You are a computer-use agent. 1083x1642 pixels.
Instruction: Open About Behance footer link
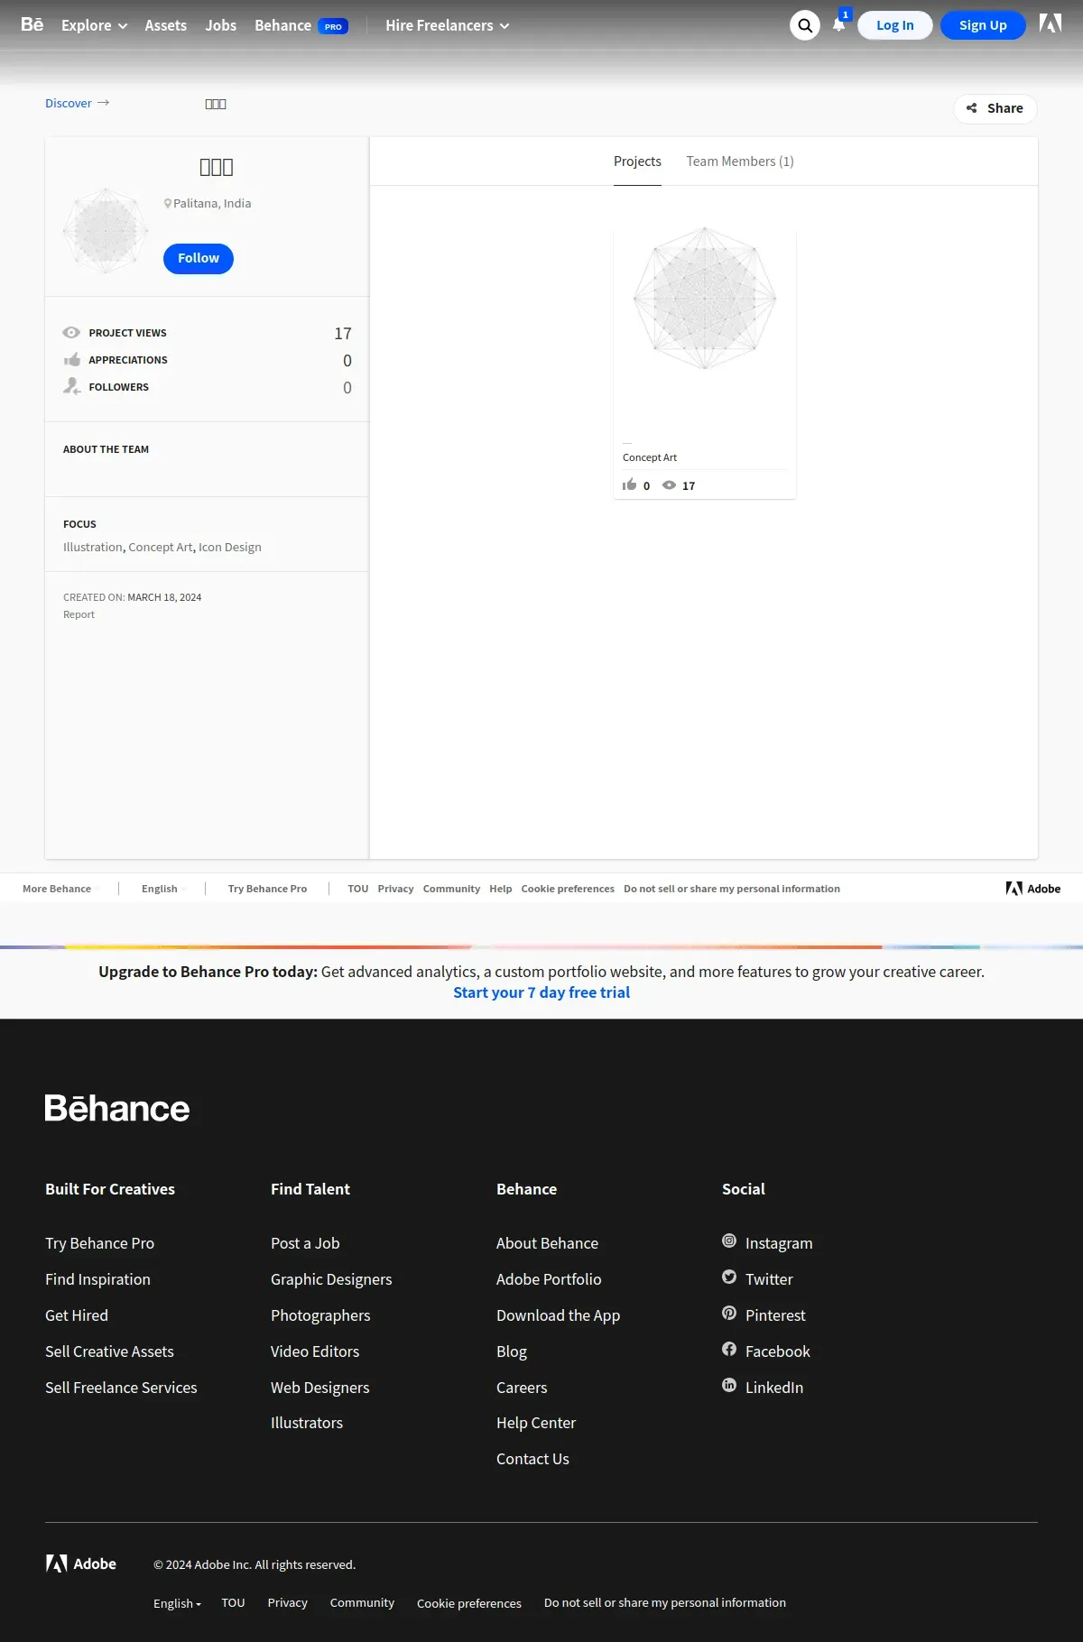547,1243
